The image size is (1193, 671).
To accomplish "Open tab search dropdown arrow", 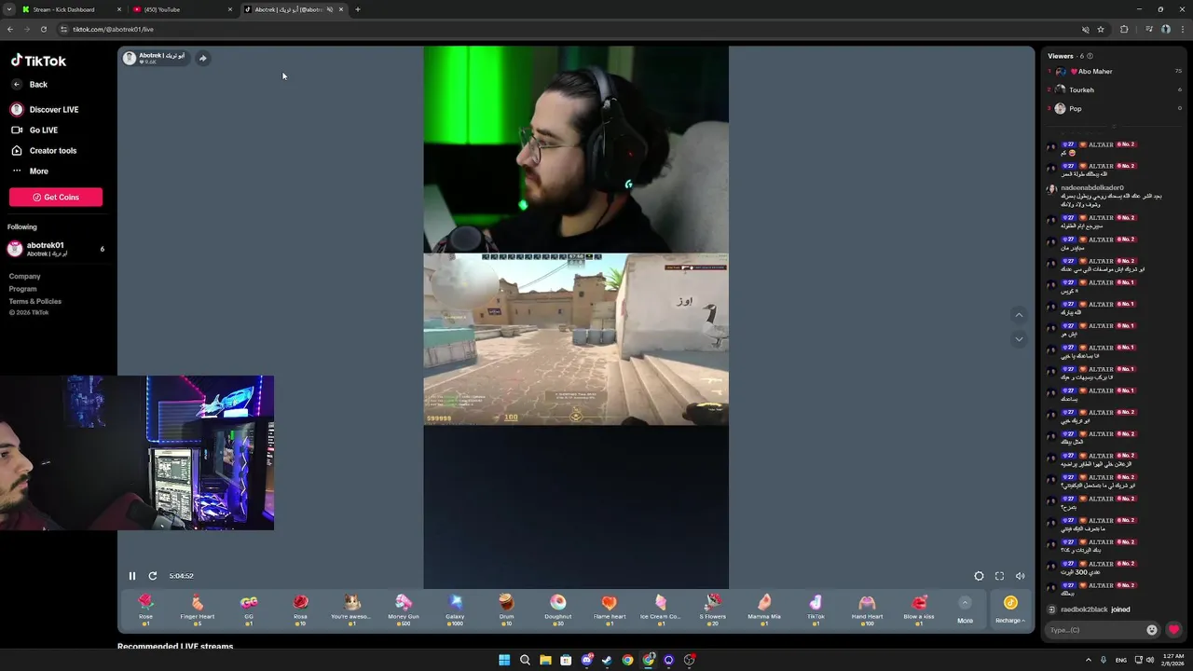I will click(x=8, y=9).
